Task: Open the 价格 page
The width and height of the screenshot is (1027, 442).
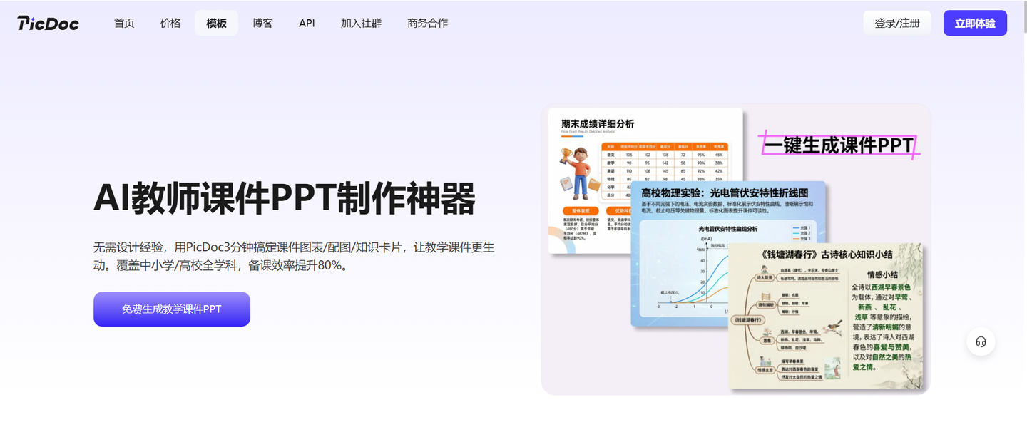Action: pyautogui.click(x=170, y=23)
